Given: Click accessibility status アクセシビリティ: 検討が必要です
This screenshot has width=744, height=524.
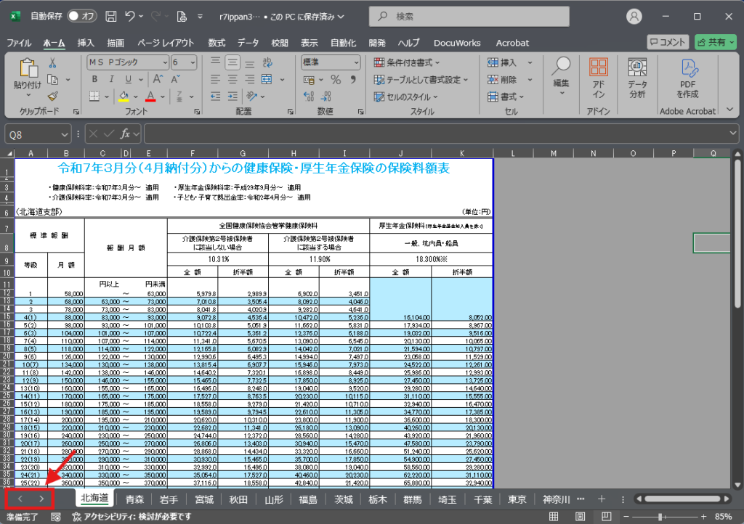Looking at the screenshot, I should [132, 517].
